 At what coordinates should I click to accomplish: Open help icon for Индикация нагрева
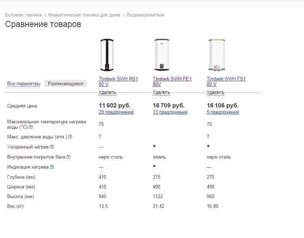click(x=52, y=167)
